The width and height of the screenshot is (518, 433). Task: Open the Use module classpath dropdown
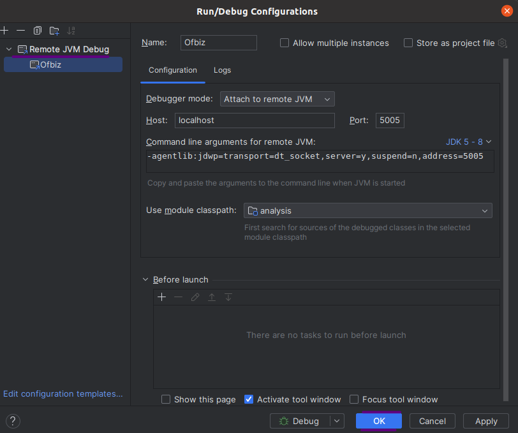tap(367, 210)
